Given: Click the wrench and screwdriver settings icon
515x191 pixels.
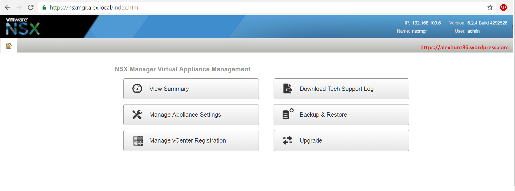Looking at the screenshot, I should 137,115.
